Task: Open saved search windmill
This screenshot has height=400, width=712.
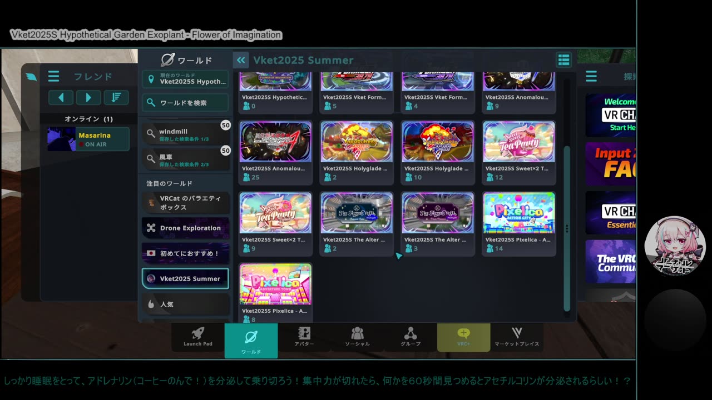Action: pos(185,134)
